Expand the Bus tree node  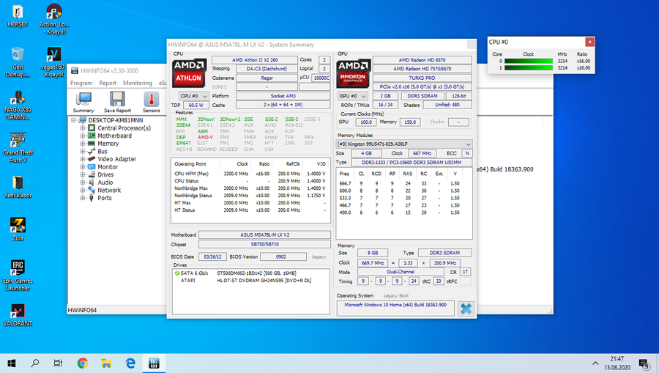tap(83, 152)
